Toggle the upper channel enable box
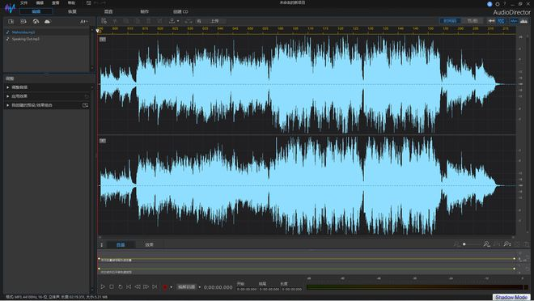Viewport: 534px width, 301px height. (x=103, y=40)
